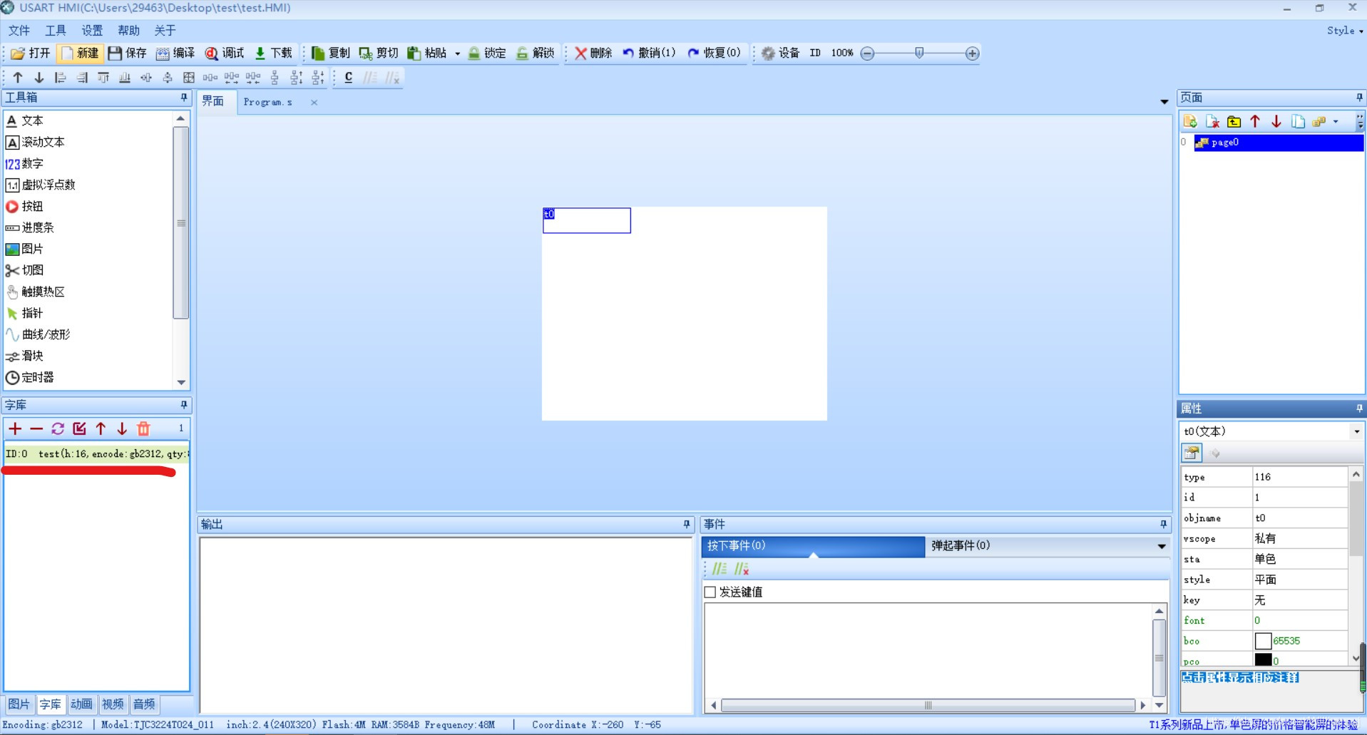Add a 文本 text component
The image size is (1367, 735).
point(25,120)
